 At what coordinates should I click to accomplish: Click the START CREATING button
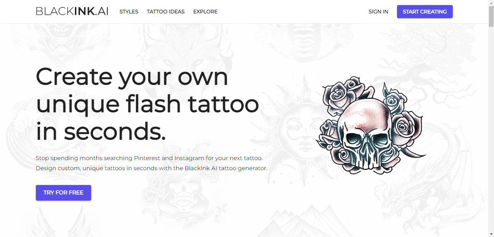click(x=425, y=12)
